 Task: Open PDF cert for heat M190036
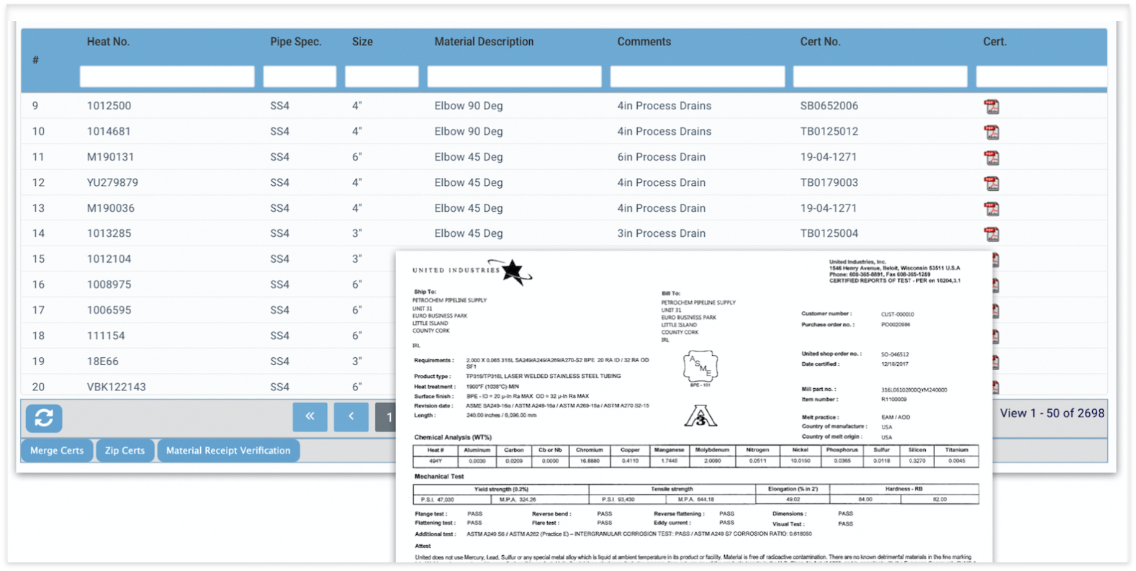pyautogui.click(x=991, y=209)
